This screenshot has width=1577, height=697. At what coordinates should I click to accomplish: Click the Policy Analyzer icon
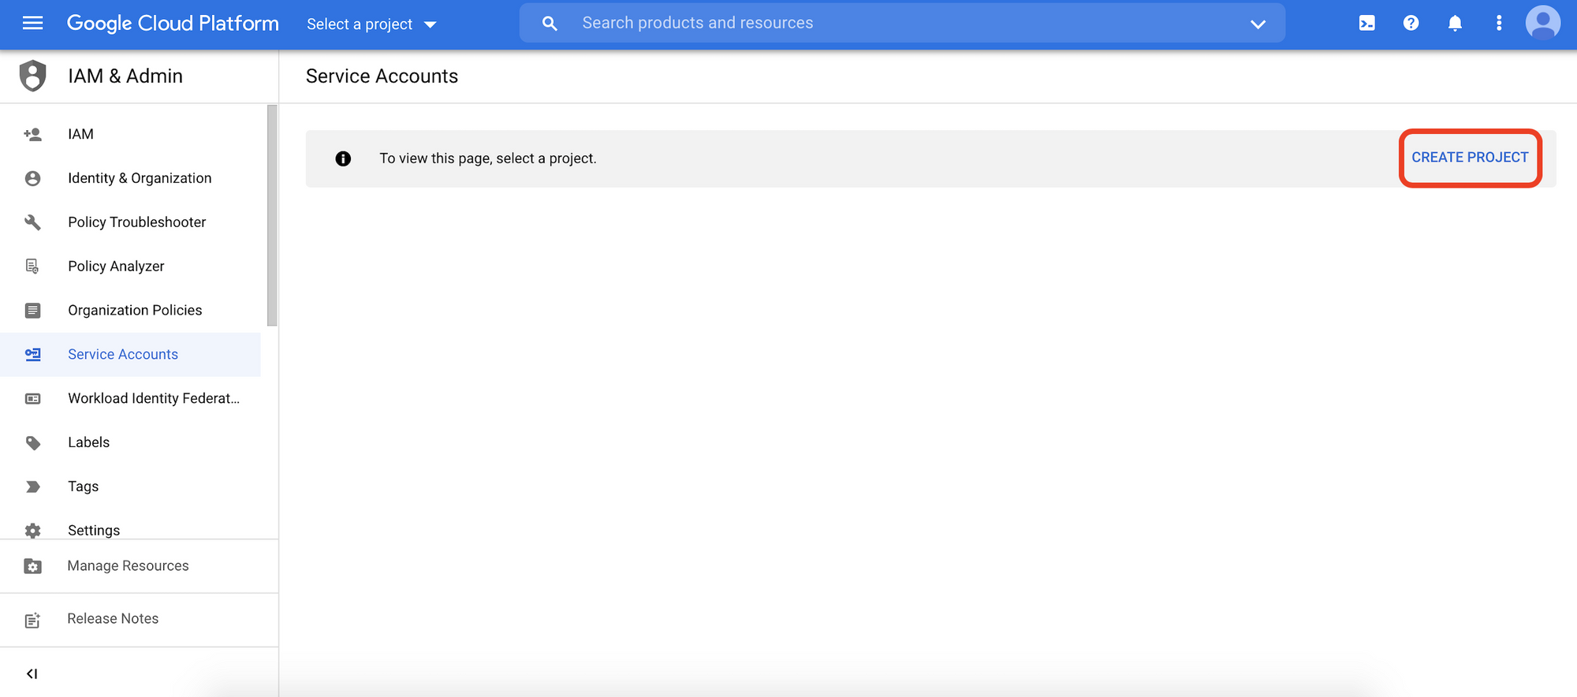click(x=32, y=266)
